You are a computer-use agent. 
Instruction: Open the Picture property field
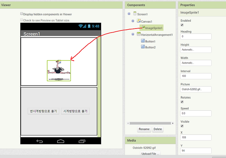(196, 89)
